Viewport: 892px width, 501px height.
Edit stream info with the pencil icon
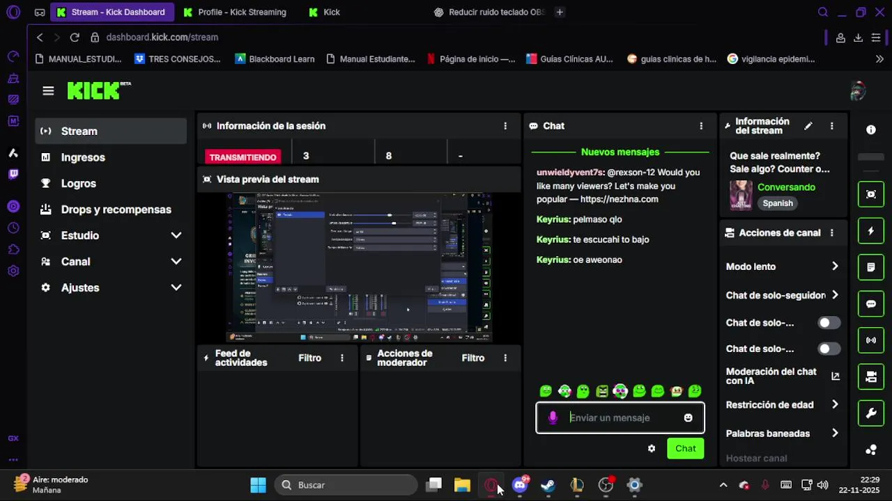point(808,126)
